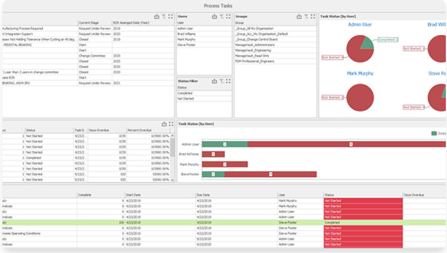
Task: Click filter icon in Status Filter panel
Action: tap(221, 81)
